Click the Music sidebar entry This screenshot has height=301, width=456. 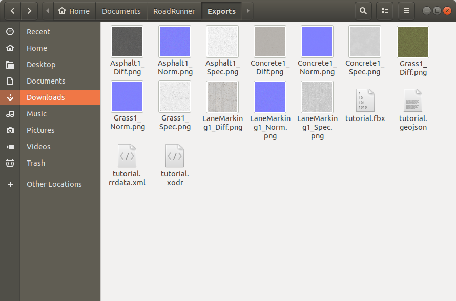point(36,114)
